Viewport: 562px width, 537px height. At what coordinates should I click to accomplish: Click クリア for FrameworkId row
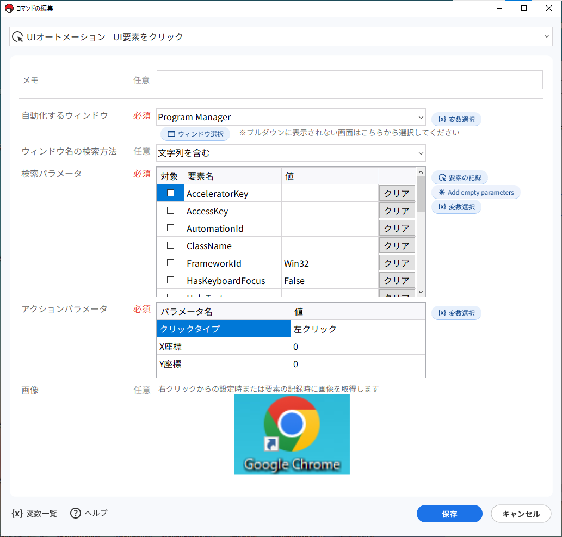point(397,263)
